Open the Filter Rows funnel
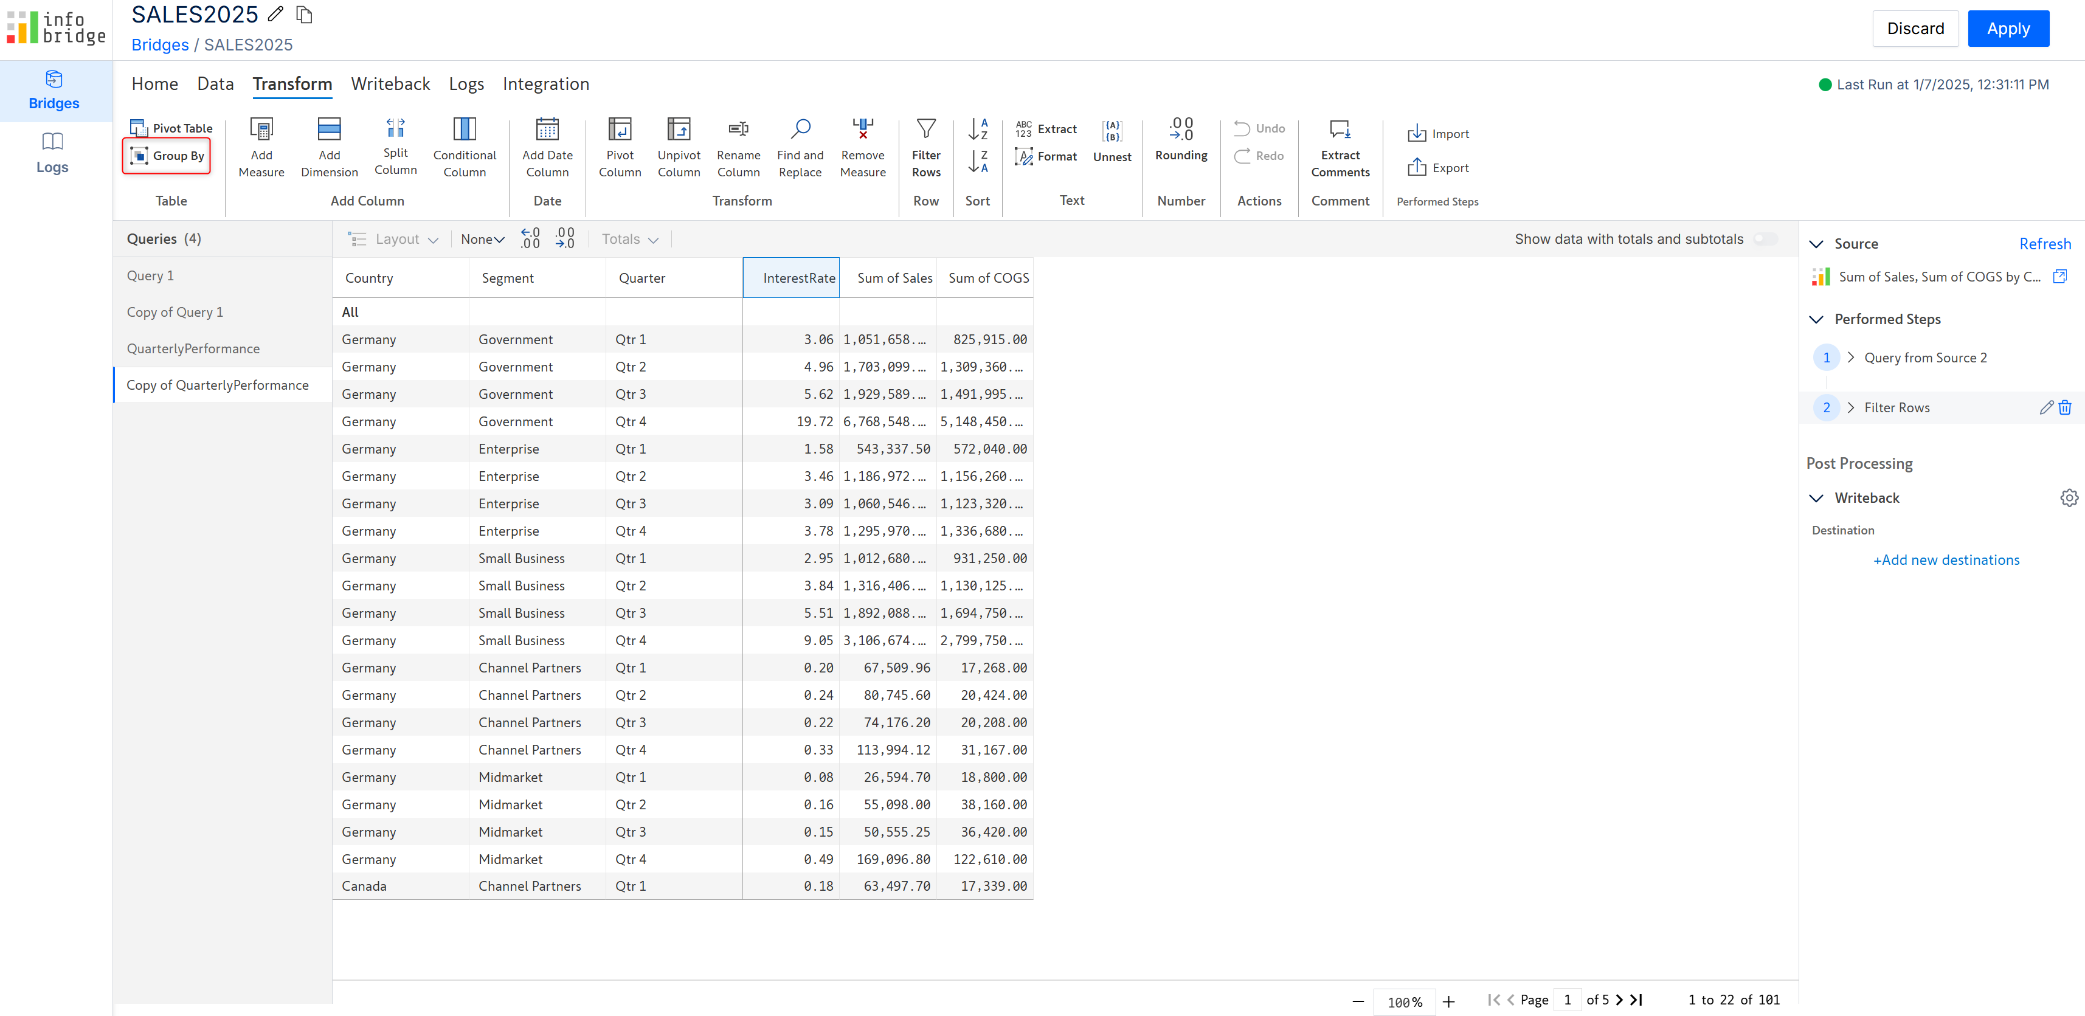 pos(925,129)
